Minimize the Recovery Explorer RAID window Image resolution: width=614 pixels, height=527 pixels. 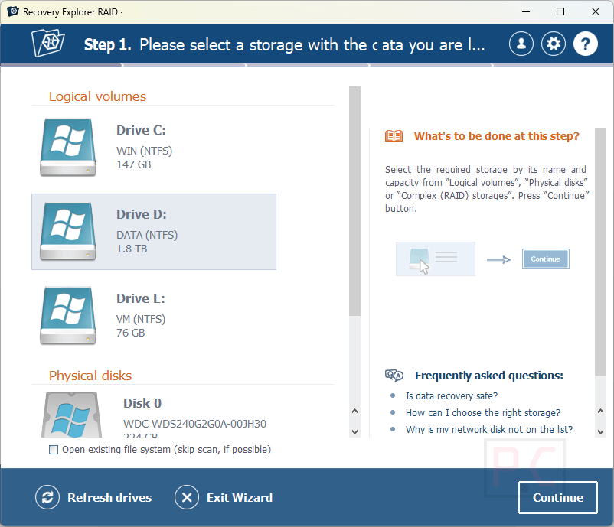pos(526,11)
